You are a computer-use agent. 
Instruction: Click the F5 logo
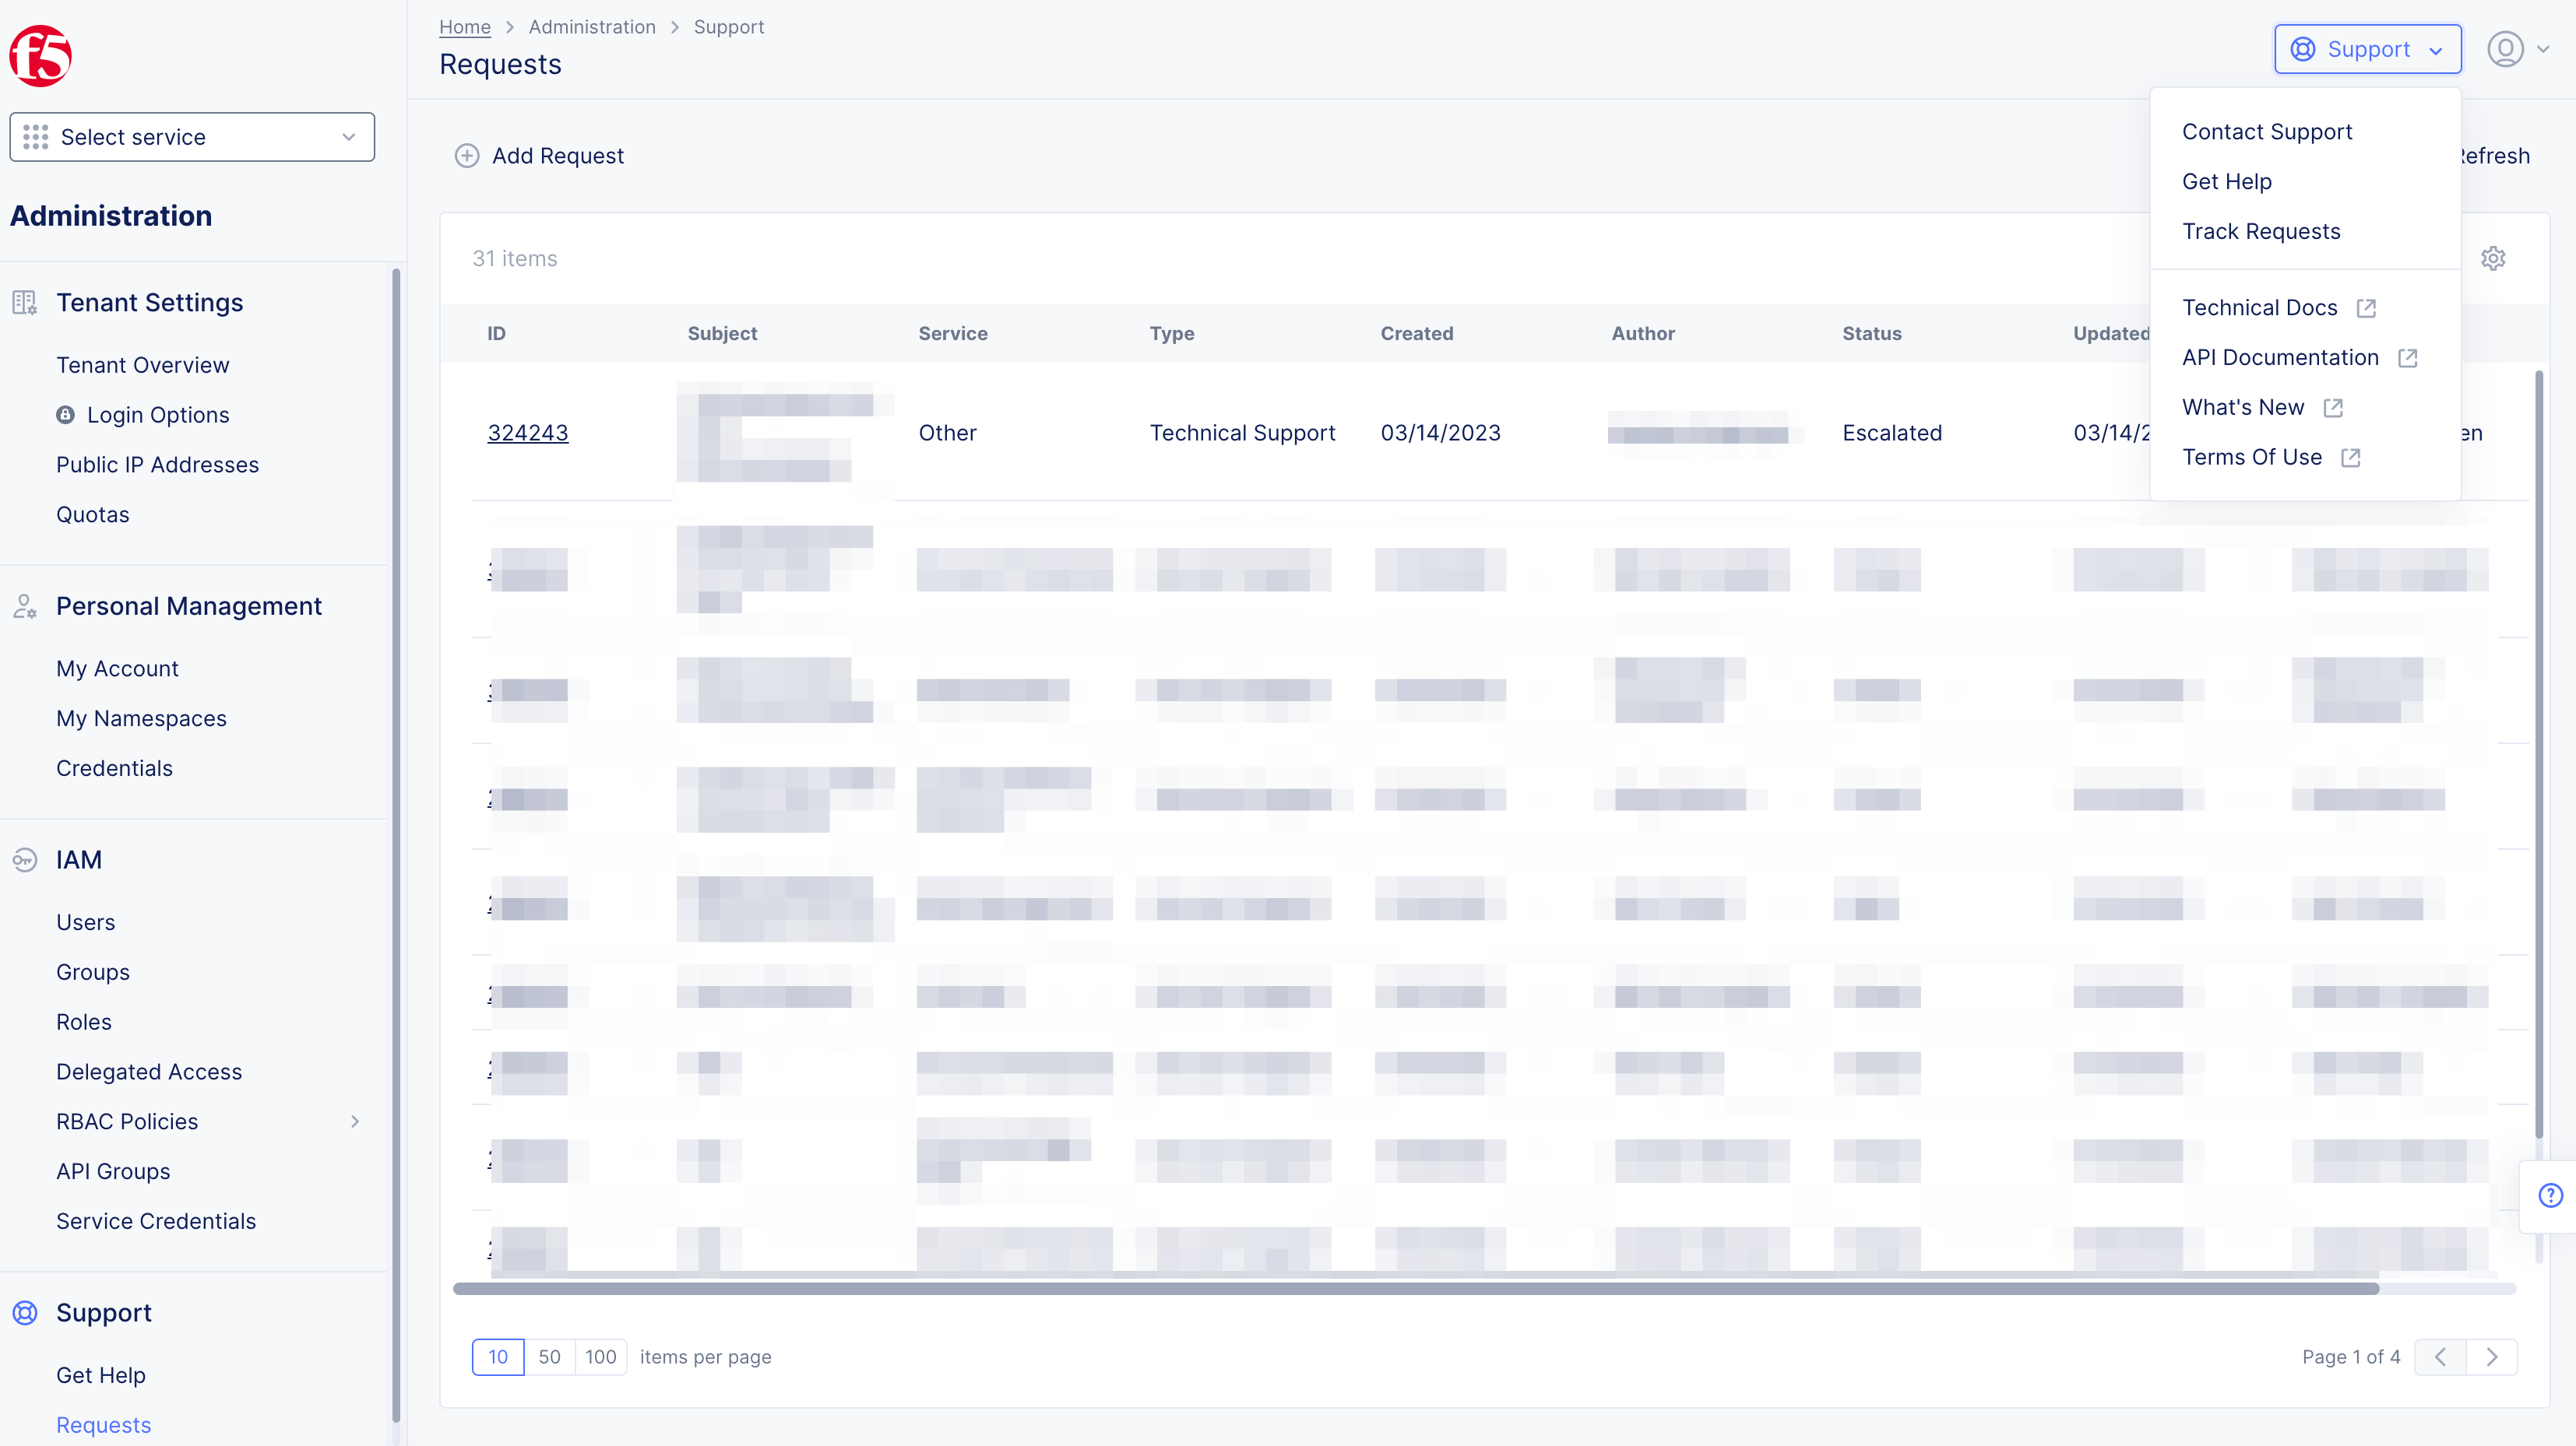pyautogui.click(x=40, y=56)
